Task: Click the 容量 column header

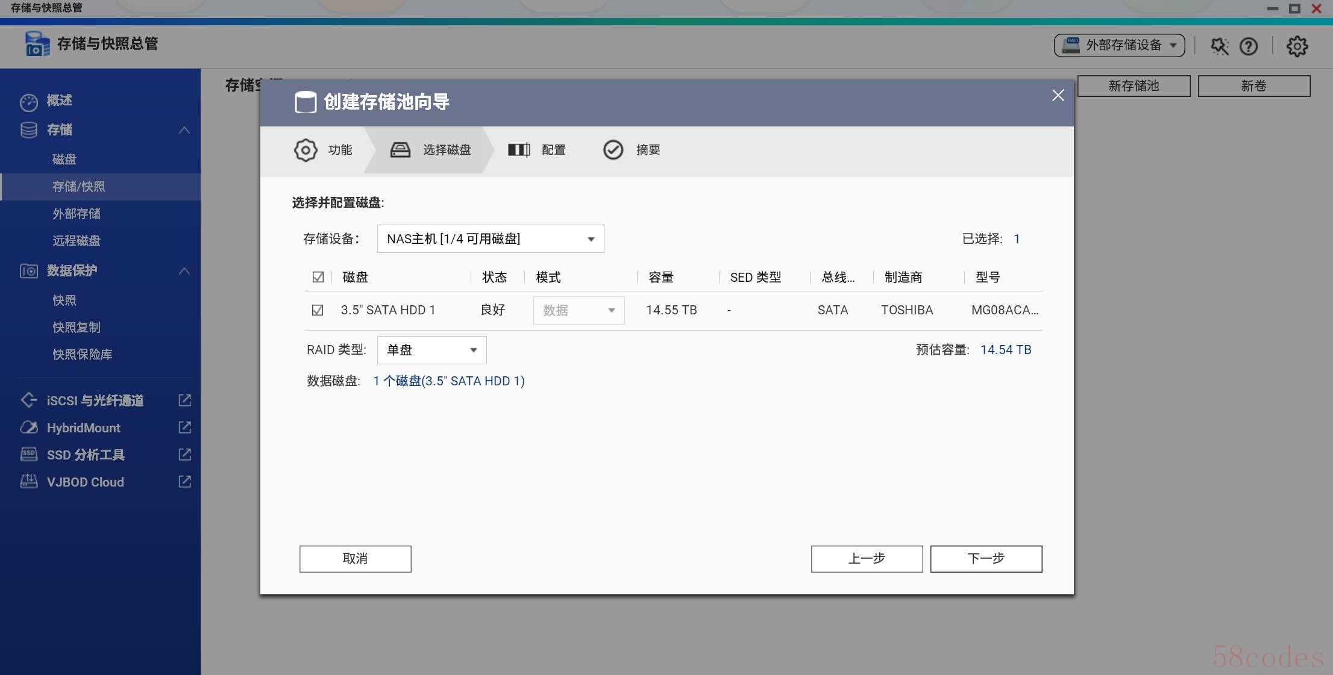Action: click(661, 278)
